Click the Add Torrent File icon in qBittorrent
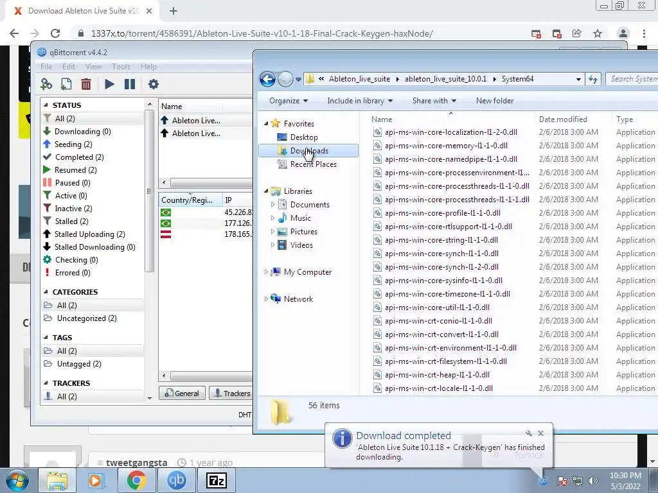The width and height of the screenshot is (658, 493). (x=66, y=84)
